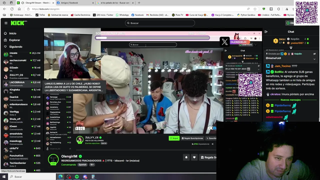
Task: Open Shuls_off channel in sidebar
Action: coord(22,120)
